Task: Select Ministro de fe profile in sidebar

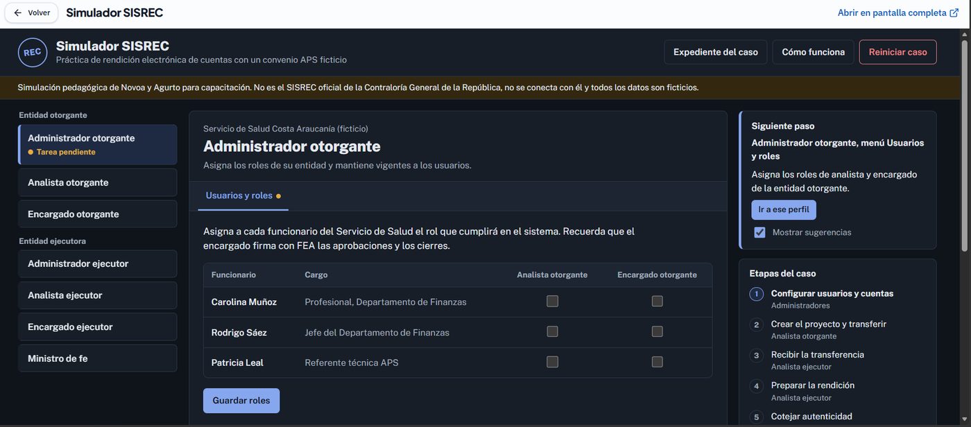Action: tap(98, 358)
